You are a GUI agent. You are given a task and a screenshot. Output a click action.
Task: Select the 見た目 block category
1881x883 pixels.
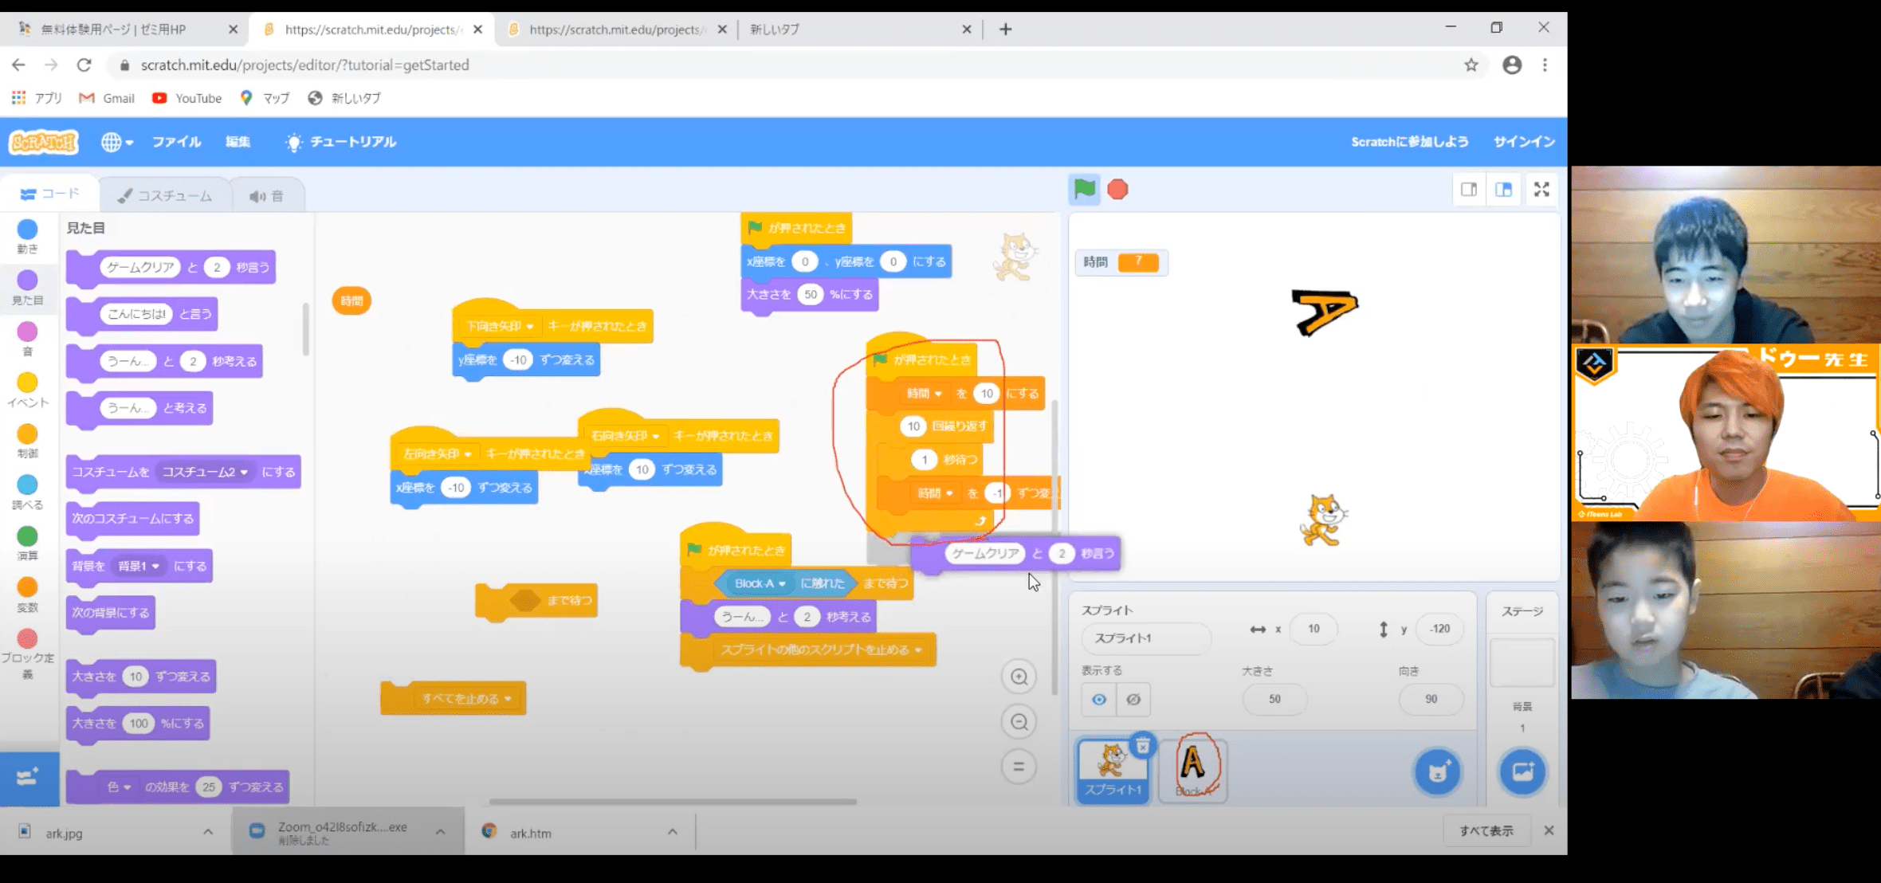[27, 288]
